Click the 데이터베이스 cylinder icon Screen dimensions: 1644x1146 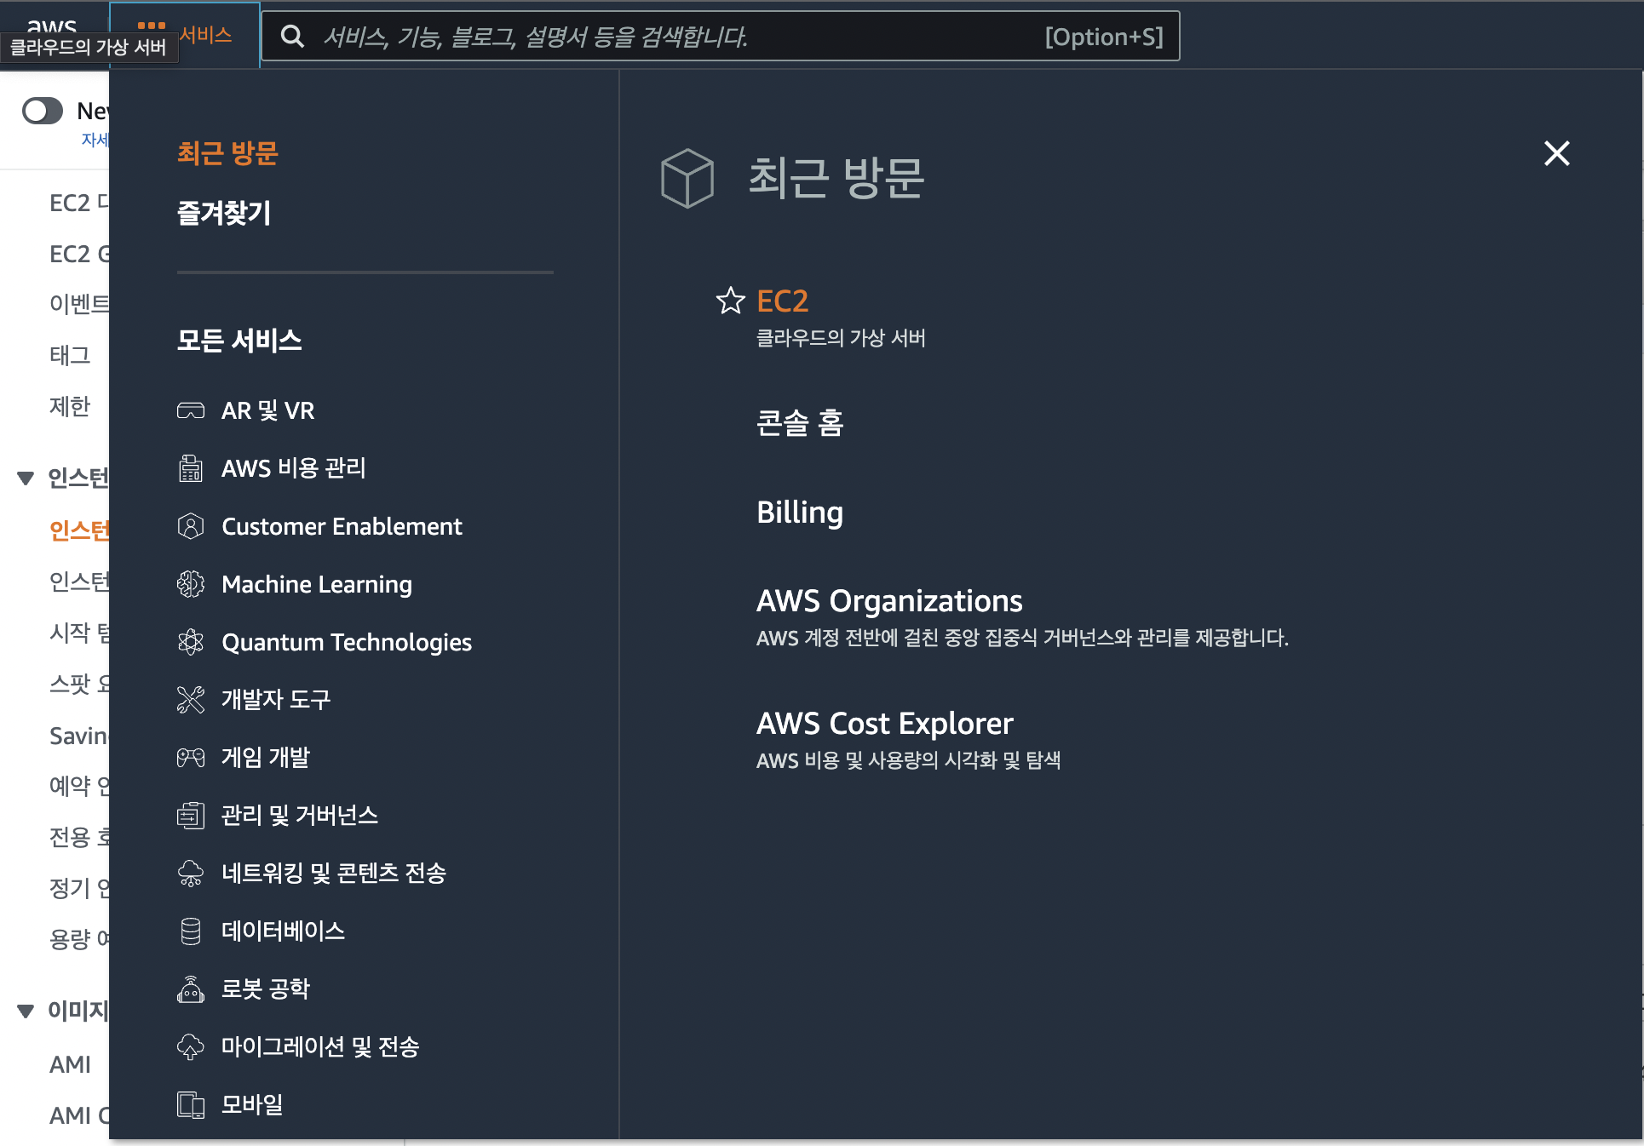coord(191,931)
